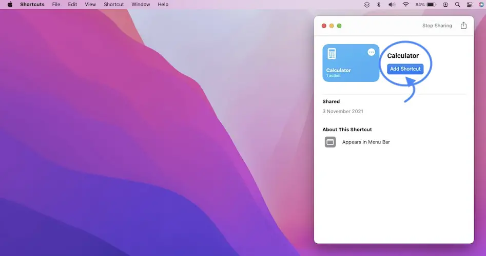Open the Shortcut menu in menu bar
486x256 pixels.
pos(113,5)
